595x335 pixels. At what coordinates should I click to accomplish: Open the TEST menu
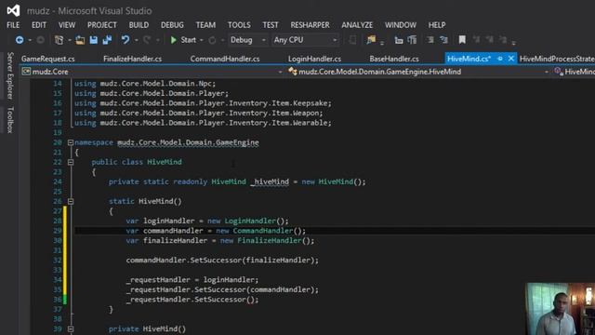[x=271, y=25]
